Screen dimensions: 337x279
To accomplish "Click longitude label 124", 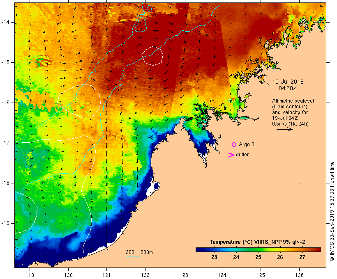I will click(222, 275).
